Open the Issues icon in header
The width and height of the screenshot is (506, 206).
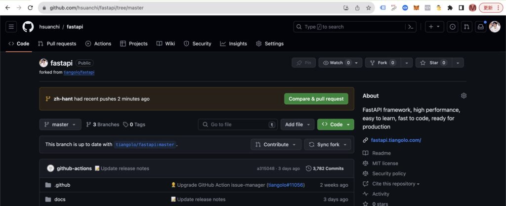tap(453, 27)
